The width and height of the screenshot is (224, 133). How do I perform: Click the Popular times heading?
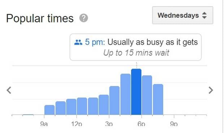40,18
